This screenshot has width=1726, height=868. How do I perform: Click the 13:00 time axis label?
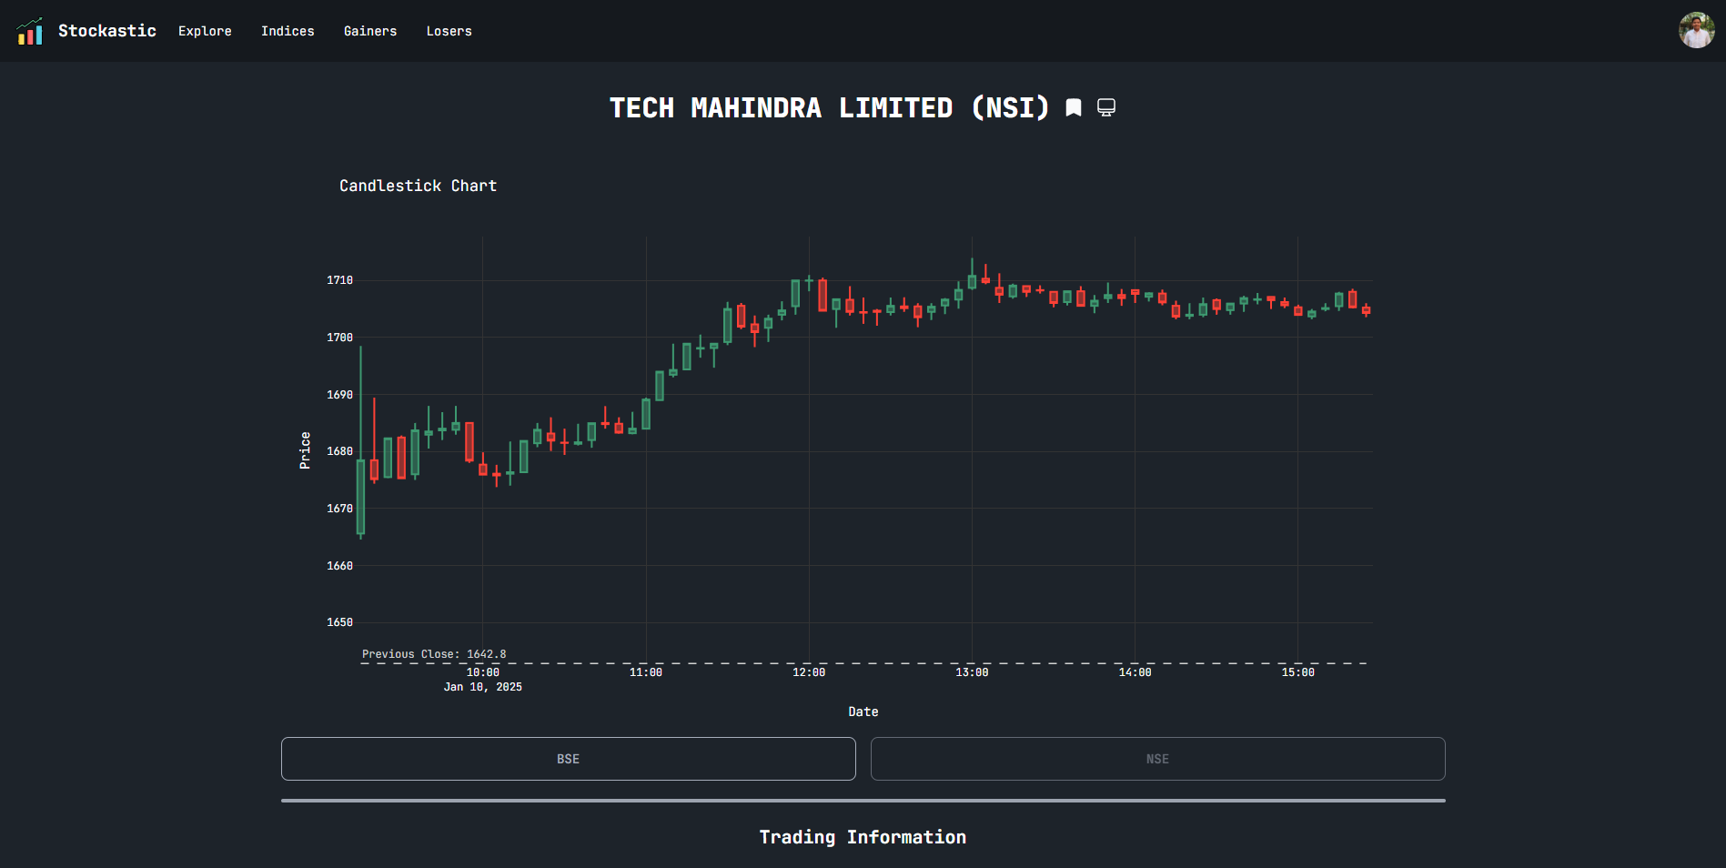pos(972,672)
